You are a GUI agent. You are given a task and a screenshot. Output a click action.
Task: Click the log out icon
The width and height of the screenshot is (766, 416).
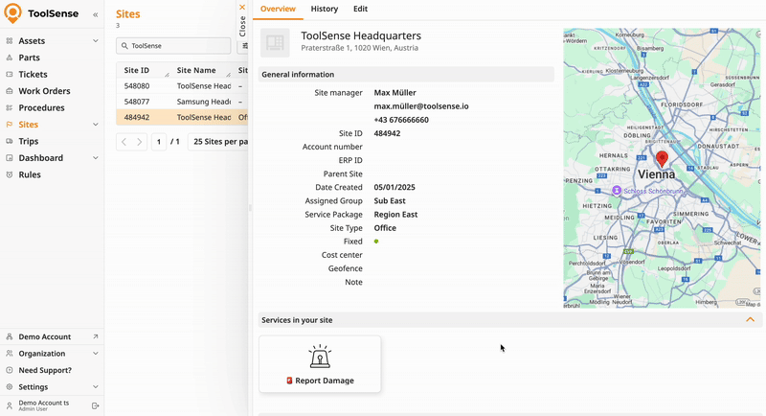pyautogui.click(x=95, y=406)
